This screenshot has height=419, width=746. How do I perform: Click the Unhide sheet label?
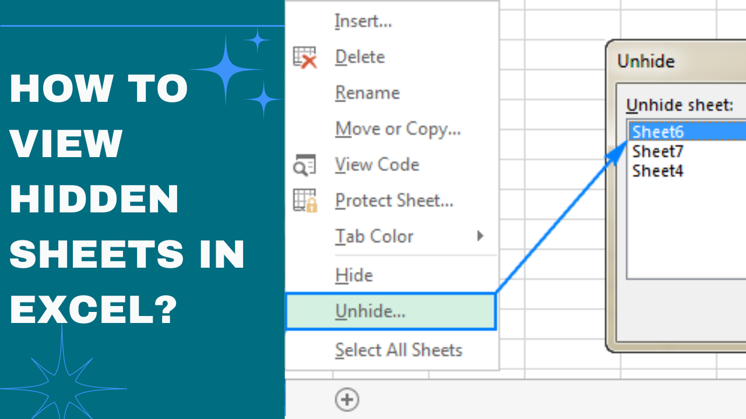tap(680, 105)
